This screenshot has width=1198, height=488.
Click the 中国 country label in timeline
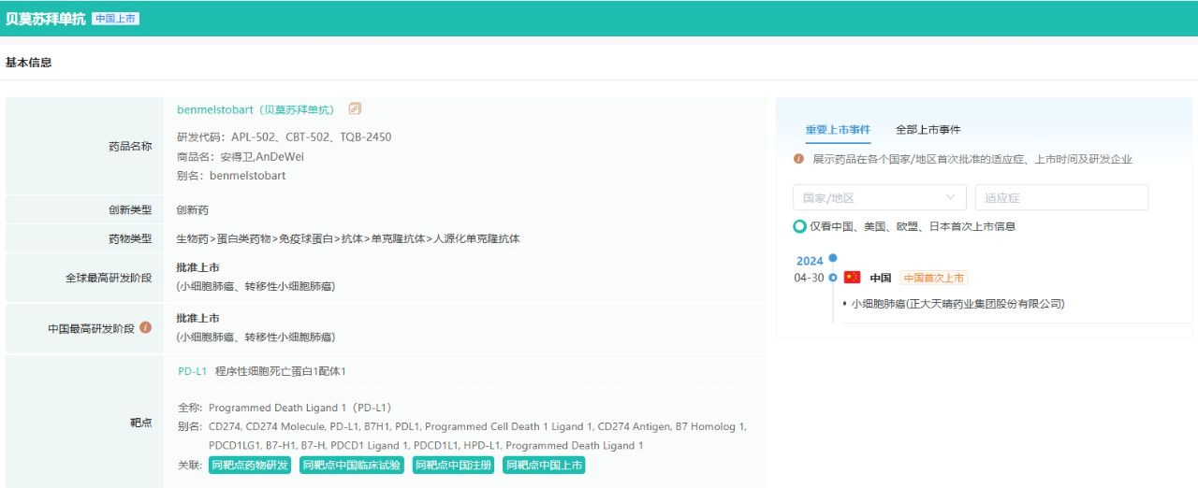(880, 278)
